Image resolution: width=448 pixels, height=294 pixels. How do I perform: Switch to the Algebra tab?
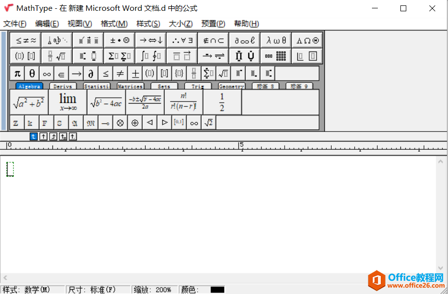click(29, 86)
